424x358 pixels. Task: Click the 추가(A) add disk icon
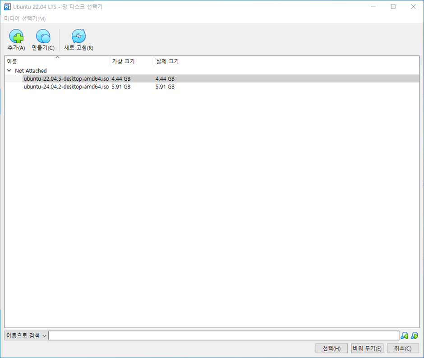(16, 36)
